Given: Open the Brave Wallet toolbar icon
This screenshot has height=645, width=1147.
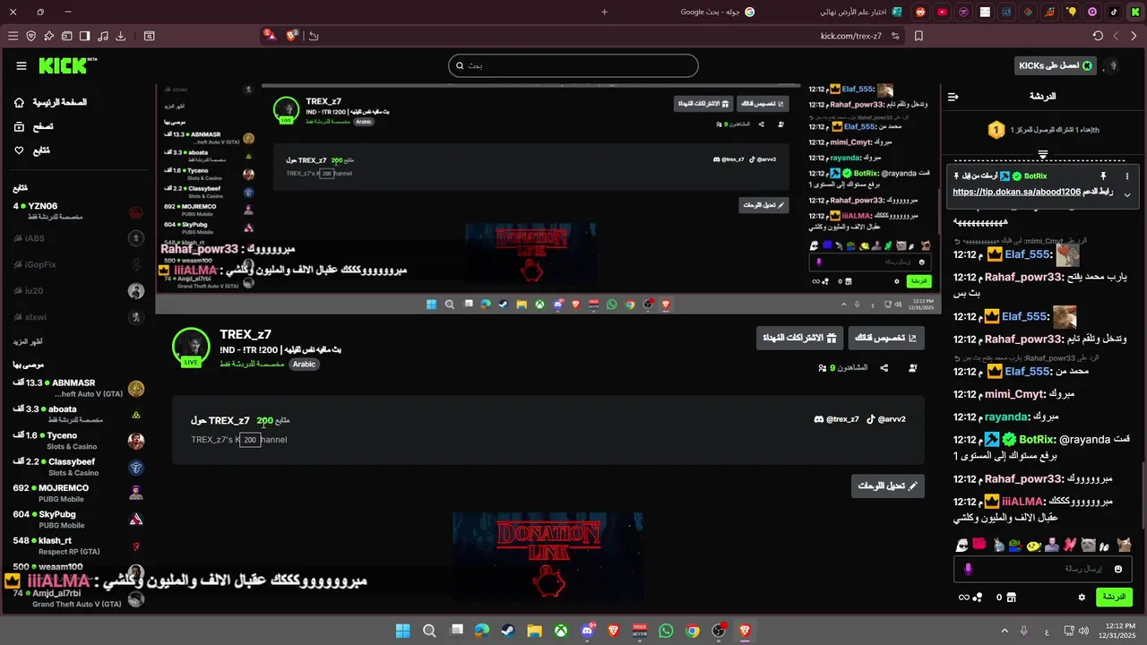Looking at the screenshot, I should pyautogui.click(x=67, y=36).
